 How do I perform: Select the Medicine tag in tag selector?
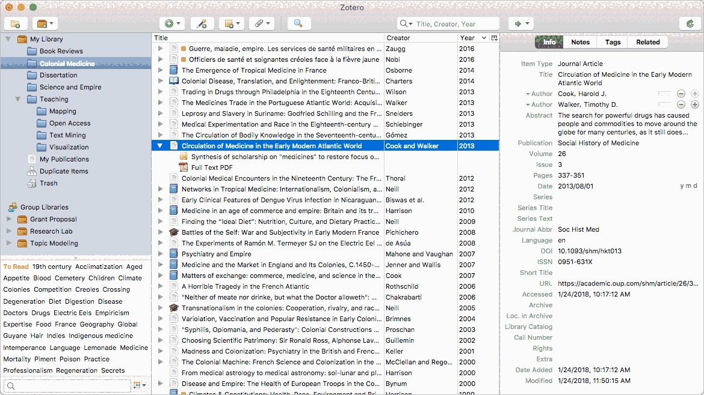(x=134, y=347)
